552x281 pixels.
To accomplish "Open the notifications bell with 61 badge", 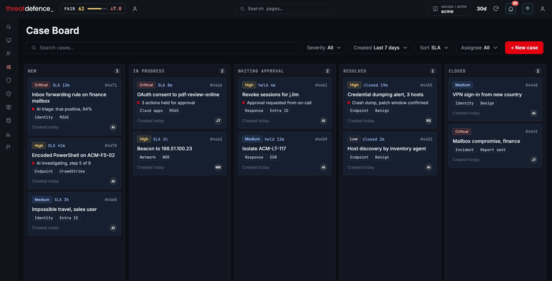I will pos(511,9).
